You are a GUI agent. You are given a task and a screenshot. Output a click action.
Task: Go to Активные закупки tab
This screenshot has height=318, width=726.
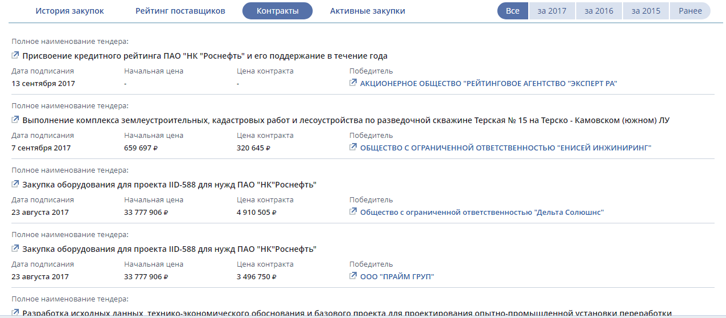point(368,11)
